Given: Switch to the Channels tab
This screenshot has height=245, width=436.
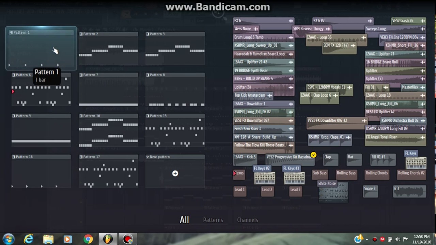Looking at the screenshot, I should [x=247, y=220].
